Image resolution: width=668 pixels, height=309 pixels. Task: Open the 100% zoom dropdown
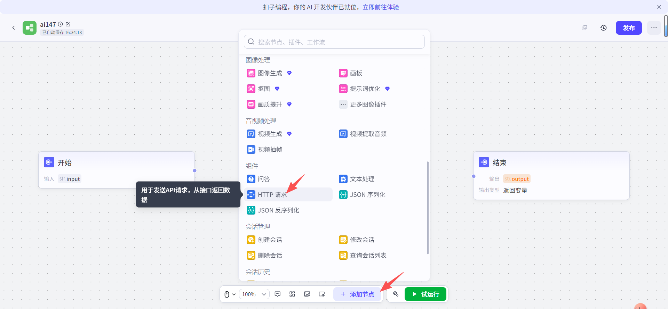point(254,294)
